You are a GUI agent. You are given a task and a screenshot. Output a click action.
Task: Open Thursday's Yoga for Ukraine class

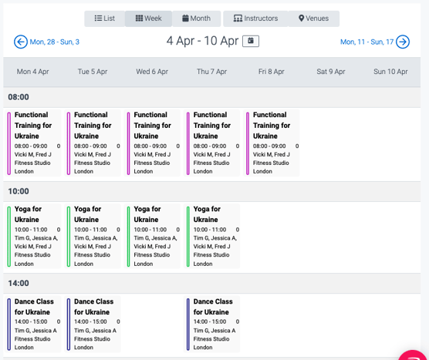pyautogui.click(x=212, y=236)
